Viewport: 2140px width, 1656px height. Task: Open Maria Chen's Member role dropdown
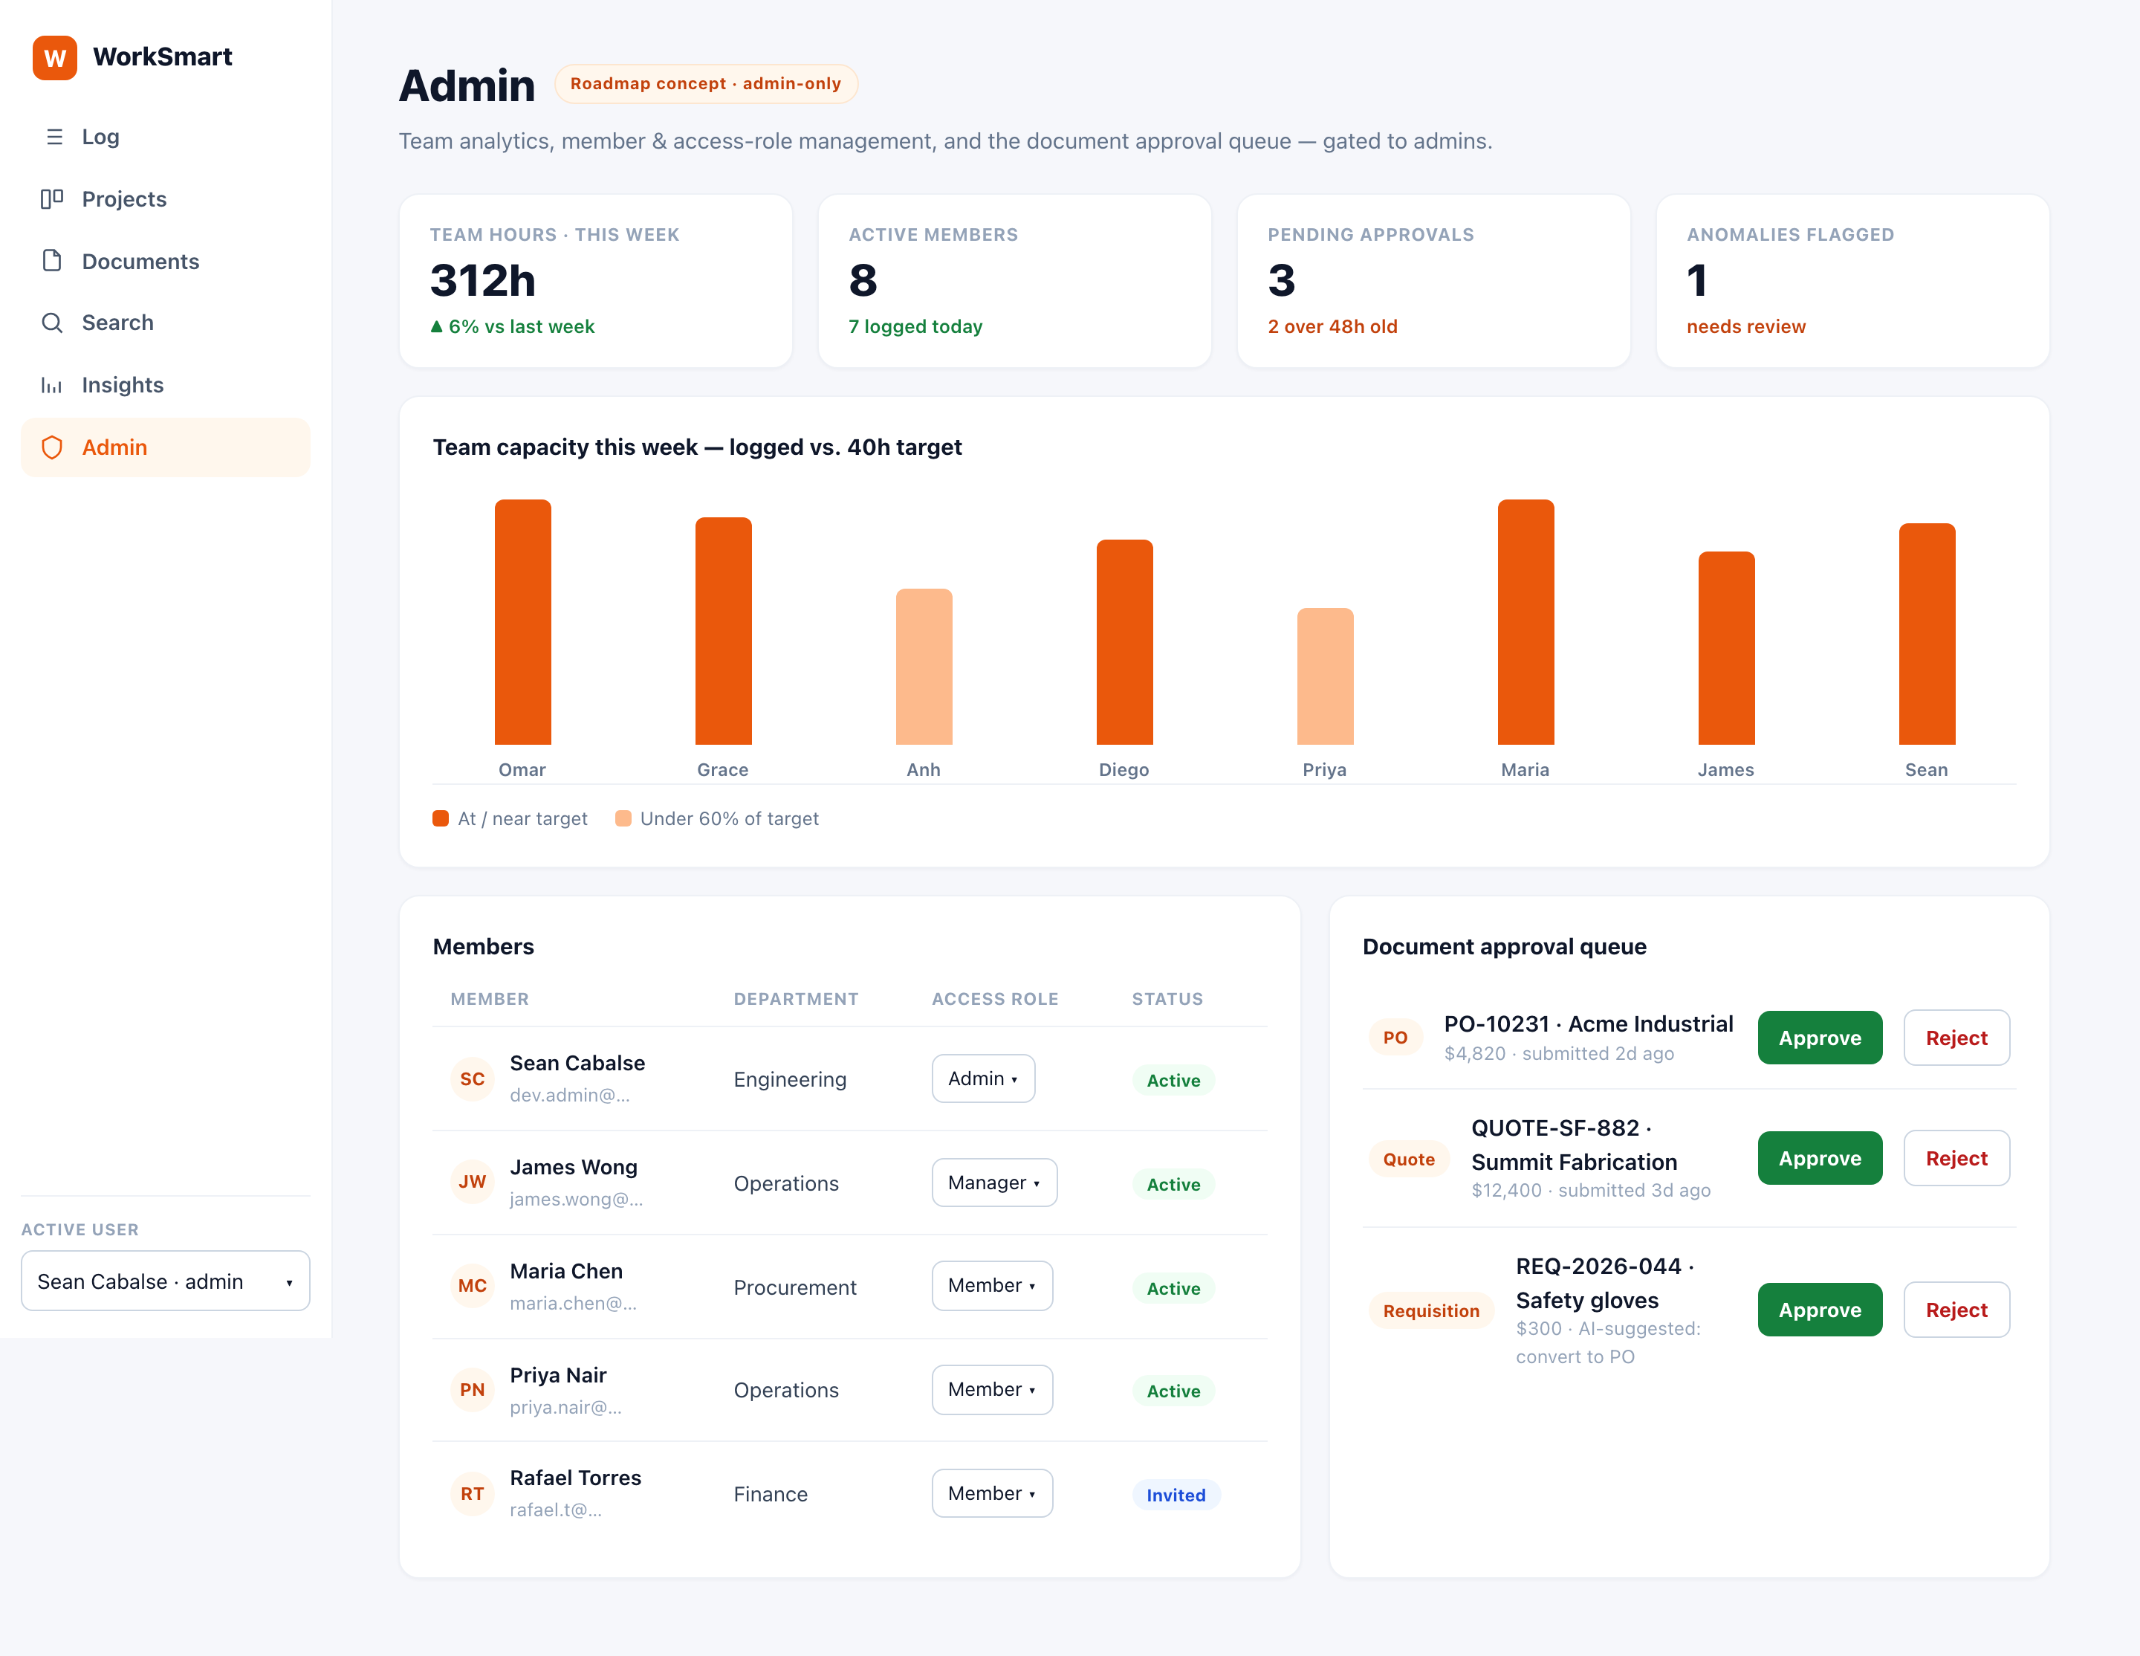[x=992, y=1286]
